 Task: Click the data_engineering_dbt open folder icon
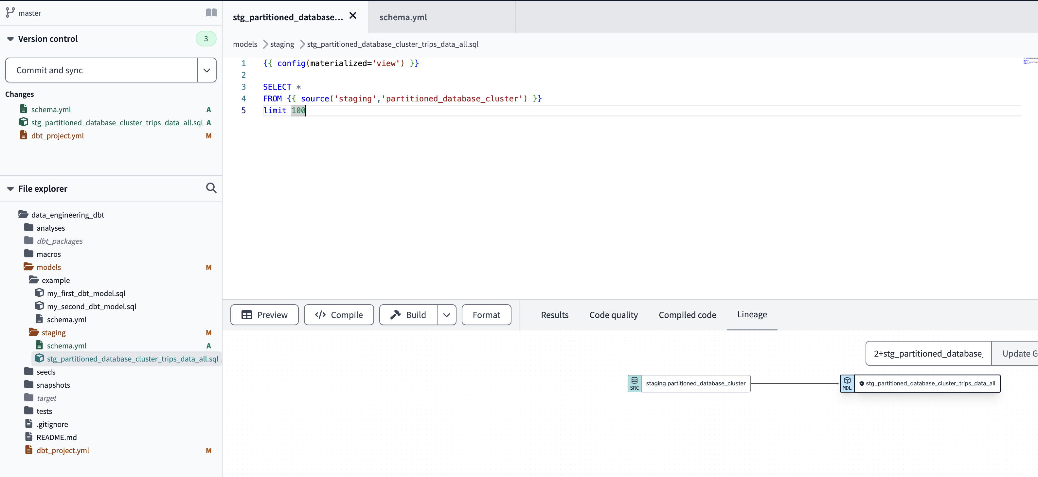pyautogui.click(x=23, y=214)
